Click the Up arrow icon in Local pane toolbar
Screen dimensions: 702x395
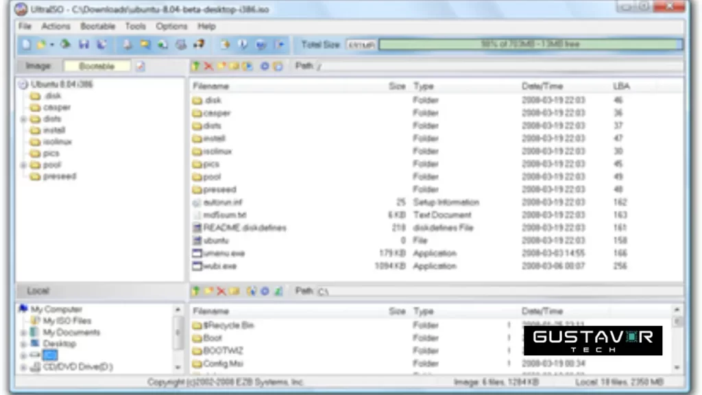195,291
